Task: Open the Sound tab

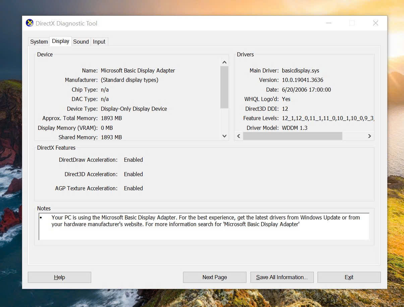Action: tap(81, 42)
